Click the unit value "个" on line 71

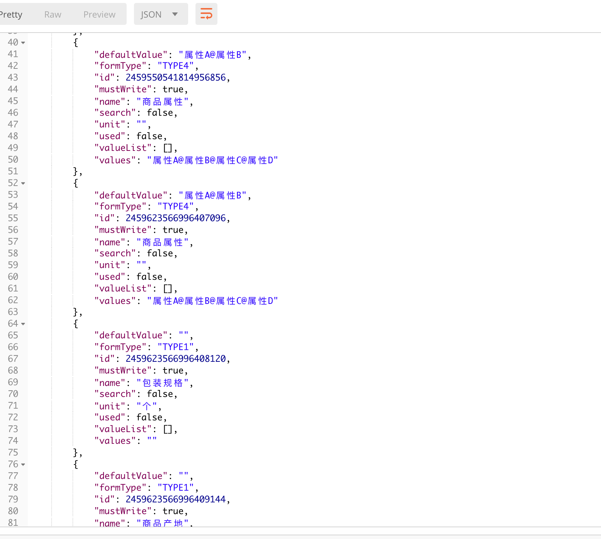click(146, 406)
